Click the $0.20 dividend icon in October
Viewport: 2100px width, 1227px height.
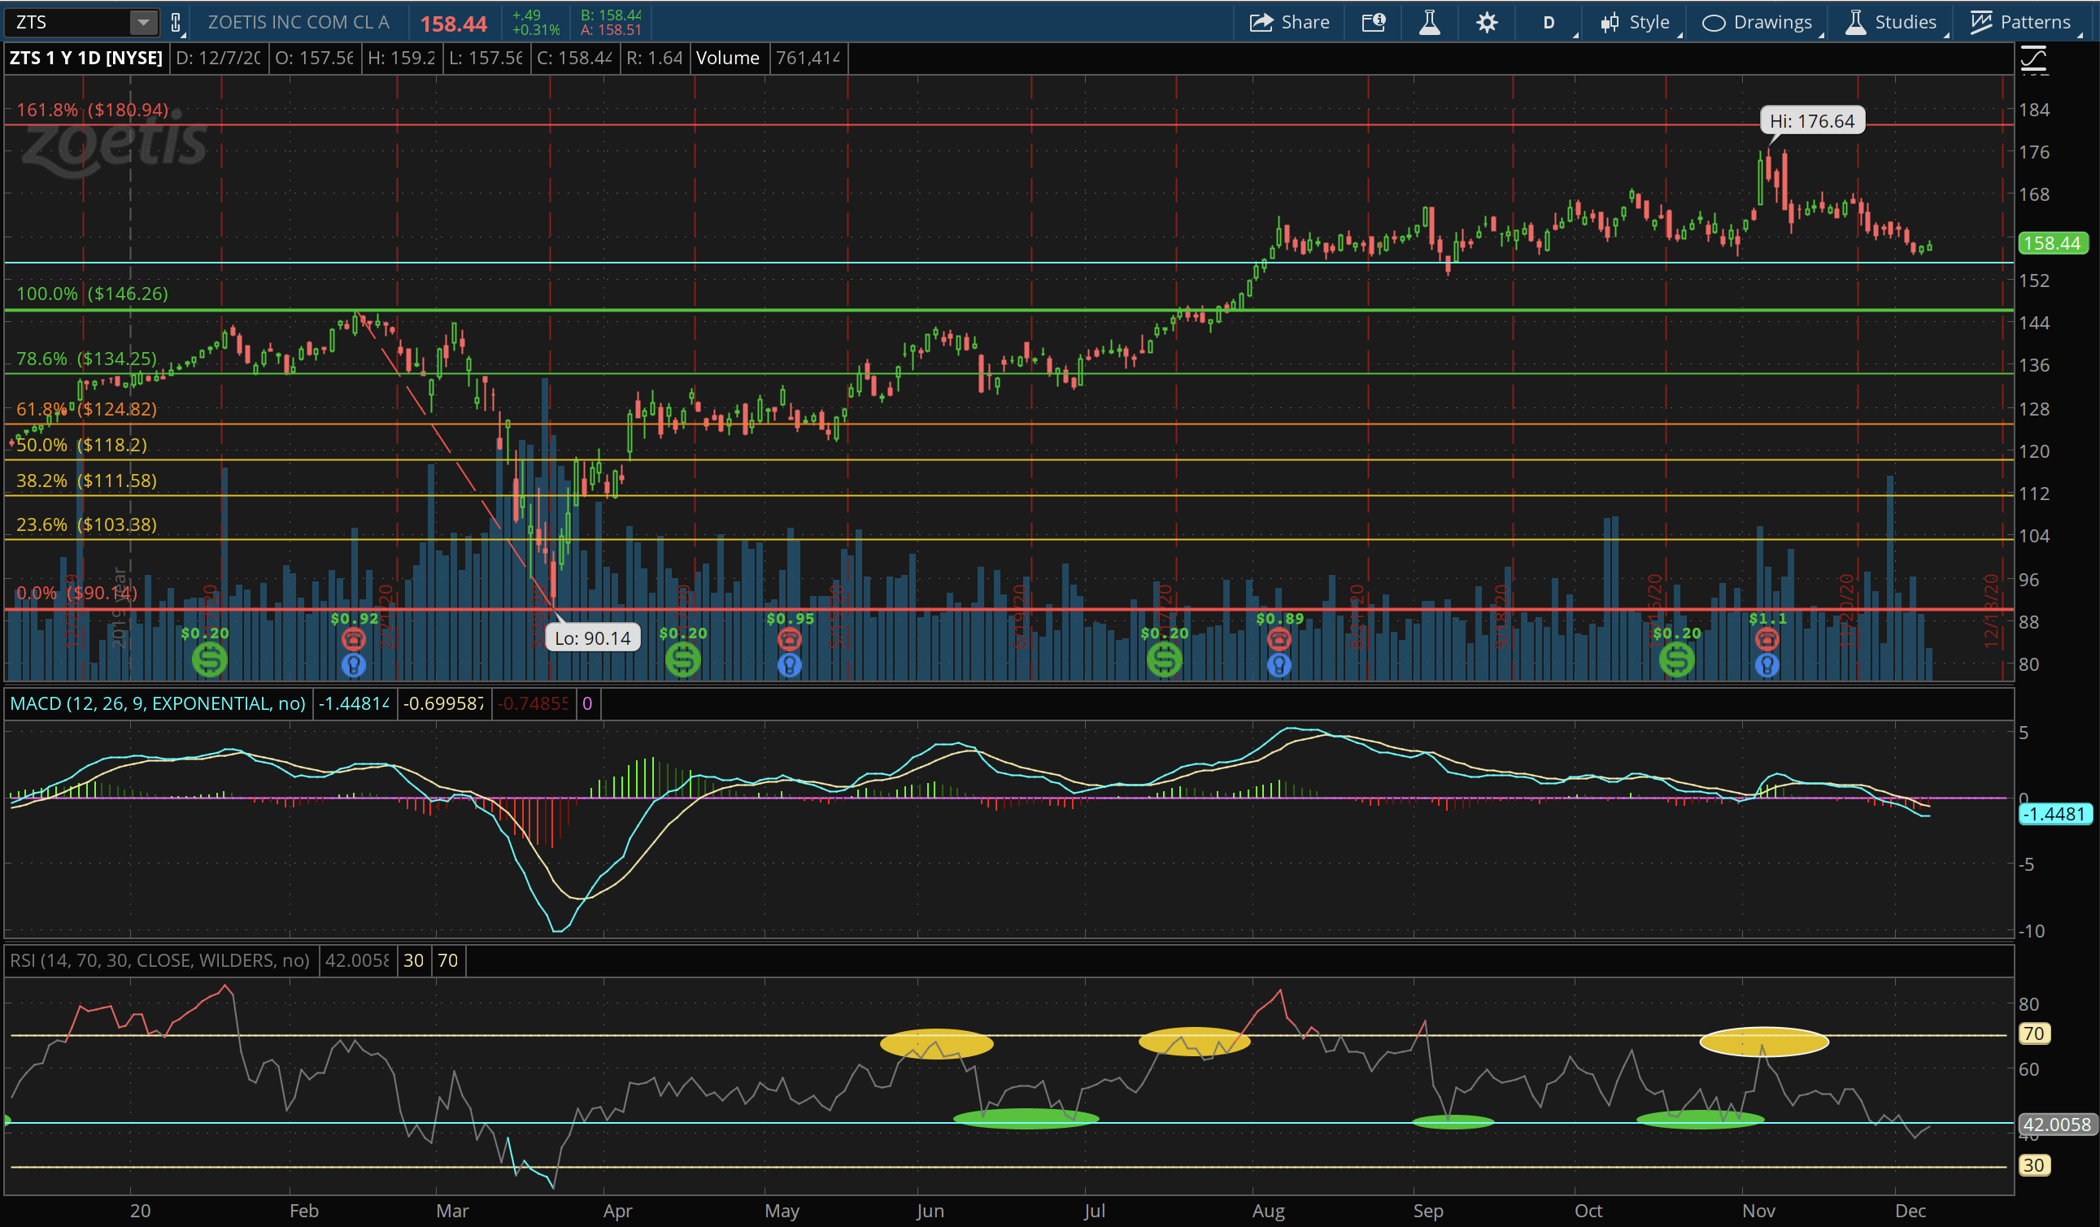1677,659
